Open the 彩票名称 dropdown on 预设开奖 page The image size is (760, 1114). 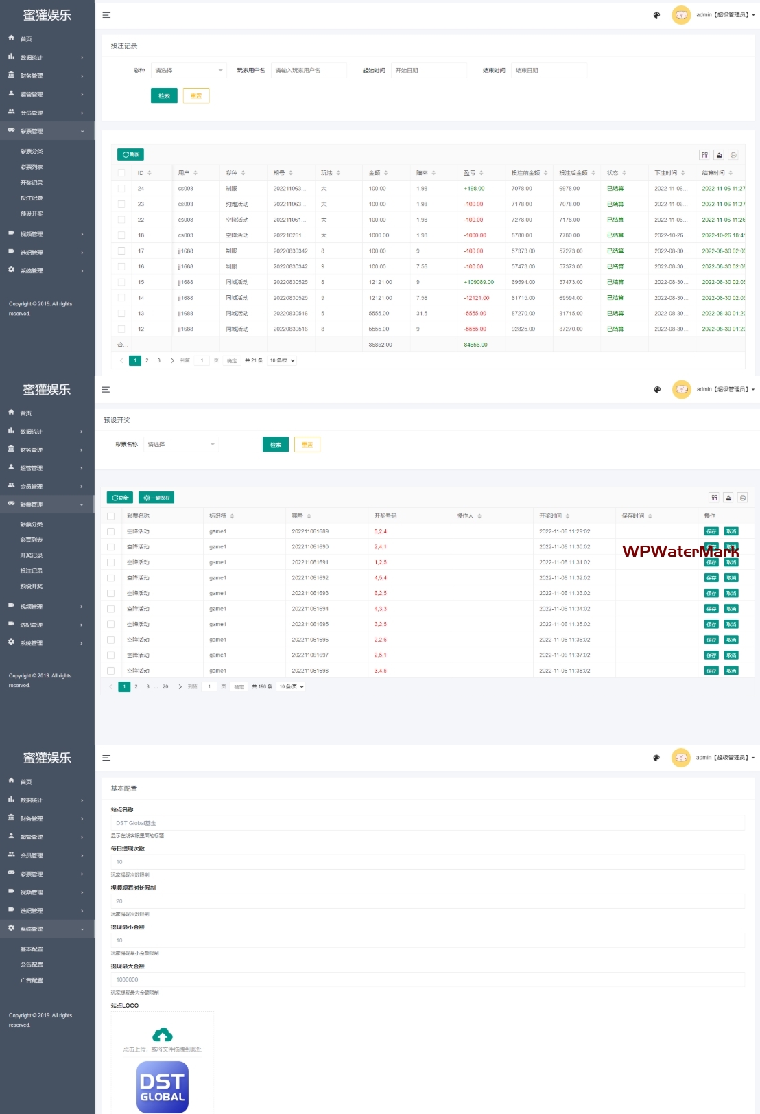point(181,445)
